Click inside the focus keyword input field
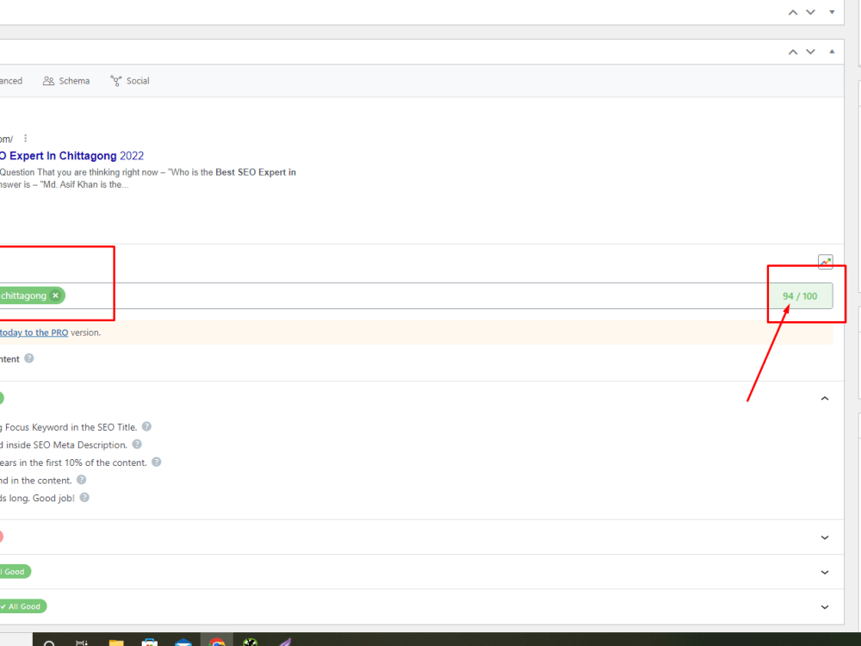 (x=418, y=296)
